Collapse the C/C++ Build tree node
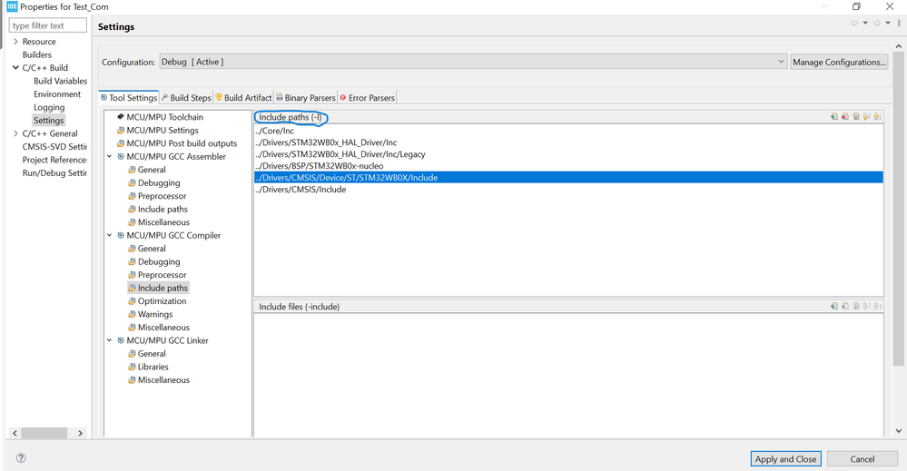Viewport: 907px width, 471px height. [15, 68]
